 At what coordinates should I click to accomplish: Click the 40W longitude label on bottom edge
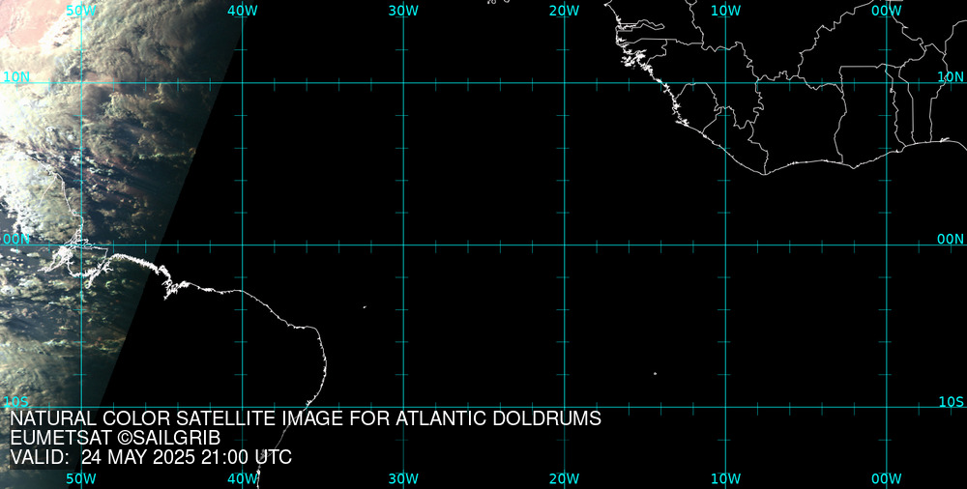pyautogui.click(x=243, y=479)
